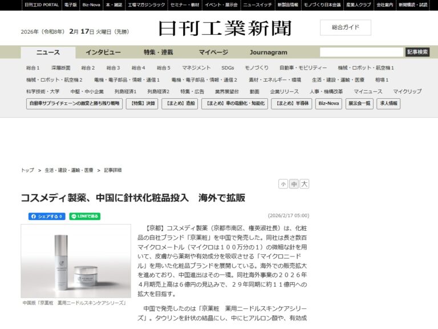Click the 【まとめ】半導体 button
Viewport: 438px width, 329px height.
[x=291, y=103]
